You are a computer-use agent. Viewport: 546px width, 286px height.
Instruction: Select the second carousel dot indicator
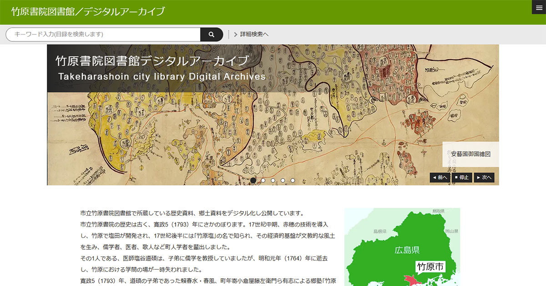click(263, 180)
